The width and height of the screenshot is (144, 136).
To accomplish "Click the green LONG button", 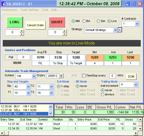I will [15, 22].
